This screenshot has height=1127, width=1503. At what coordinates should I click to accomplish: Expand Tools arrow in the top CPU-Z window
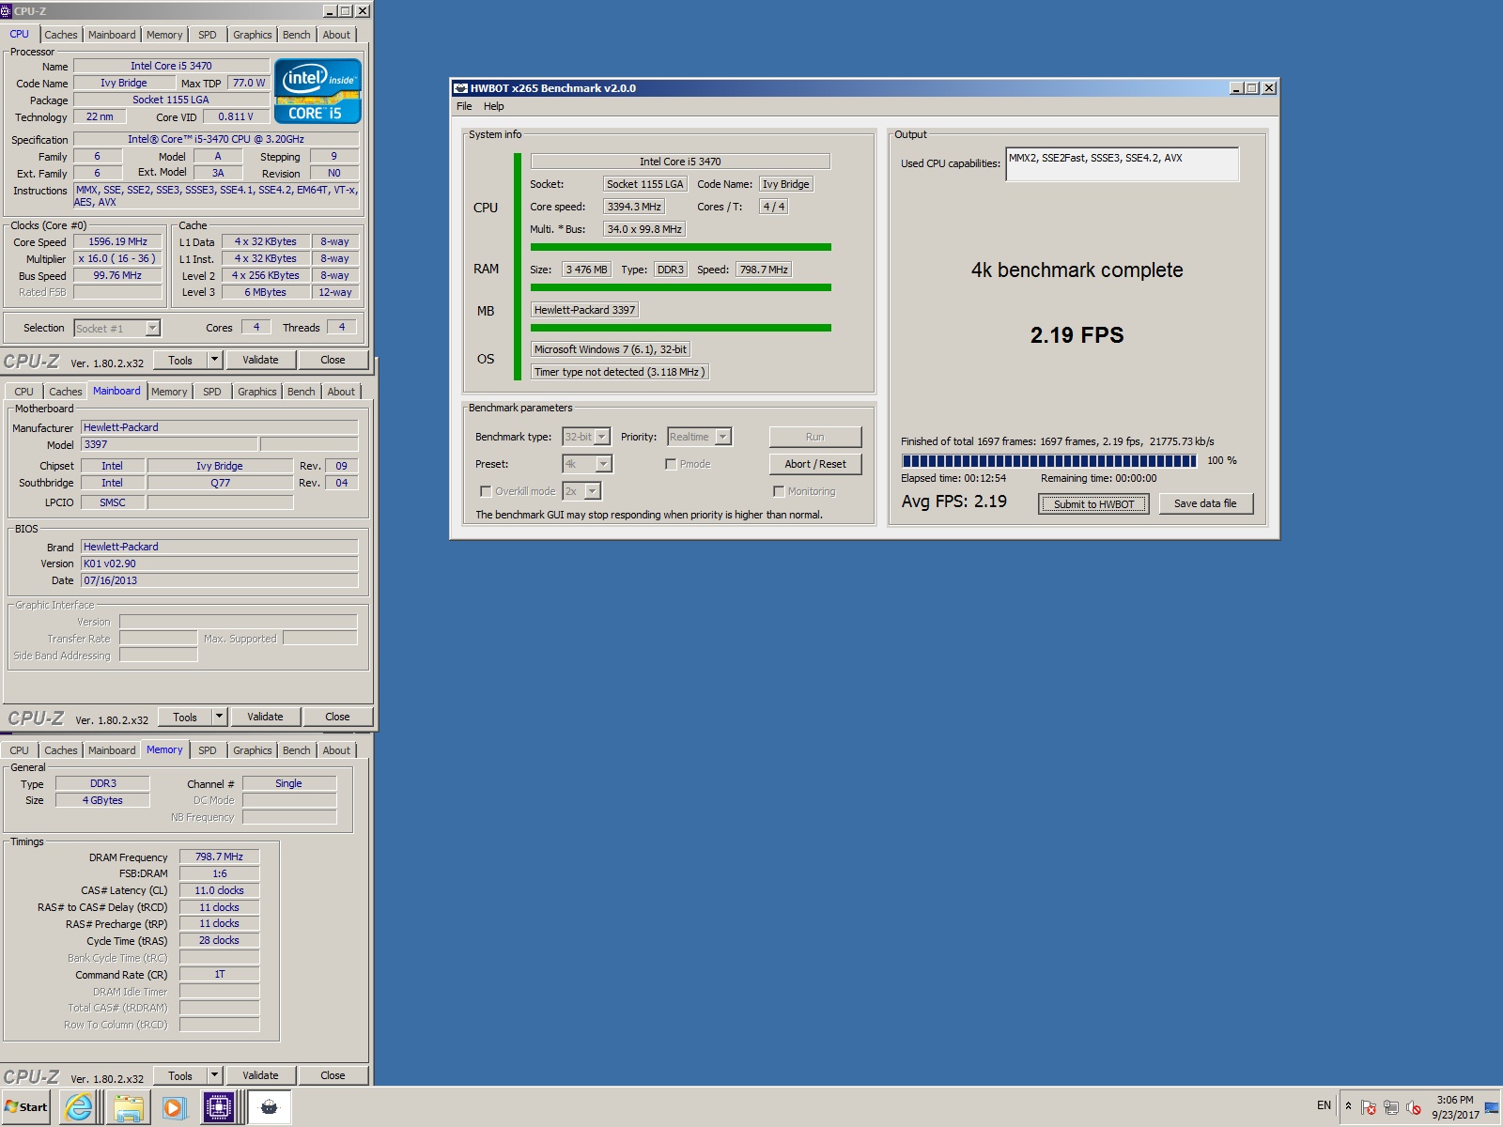click(214, 360)
